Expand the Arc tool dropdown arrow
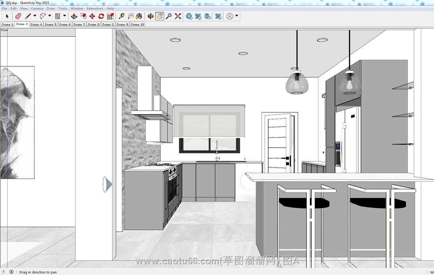Viewport: 434px width, 275px height. tap(50, 16)
